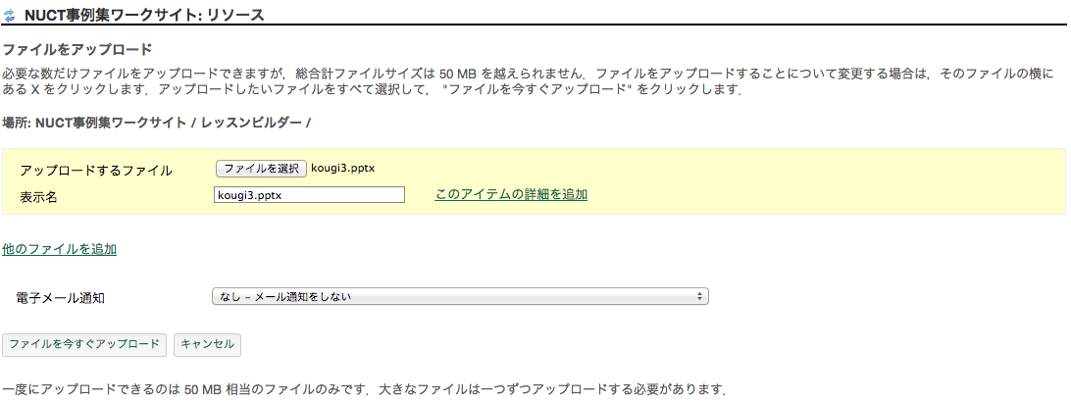Focus the 表示名 text input field

(x=309, y=194)
